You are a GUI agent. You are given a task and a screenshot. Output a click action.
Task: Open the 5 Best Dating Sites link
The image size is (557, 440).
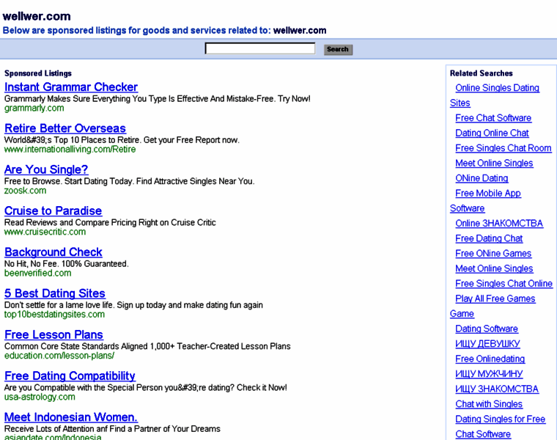coord(55,293)
